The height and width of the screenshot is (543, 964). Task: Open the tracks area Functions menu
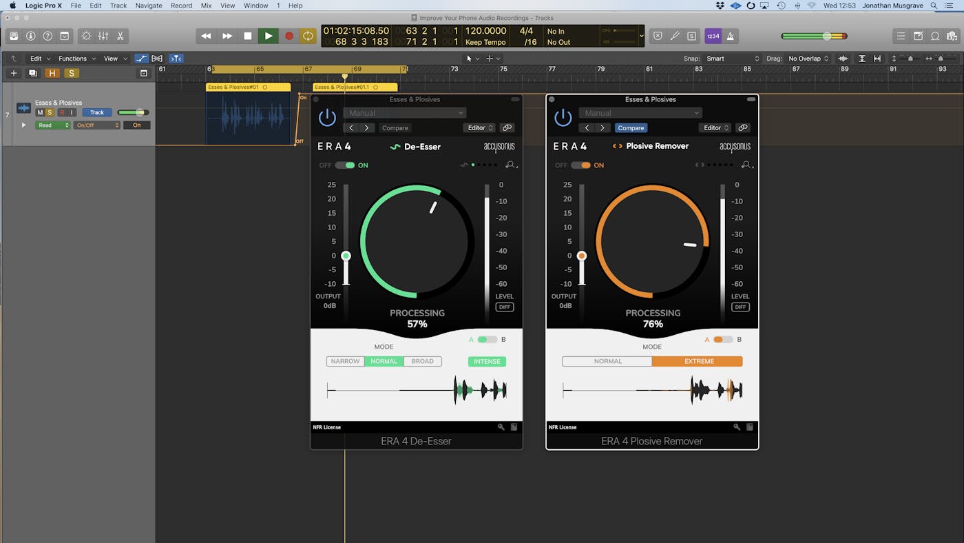click(x=76, y=59)
